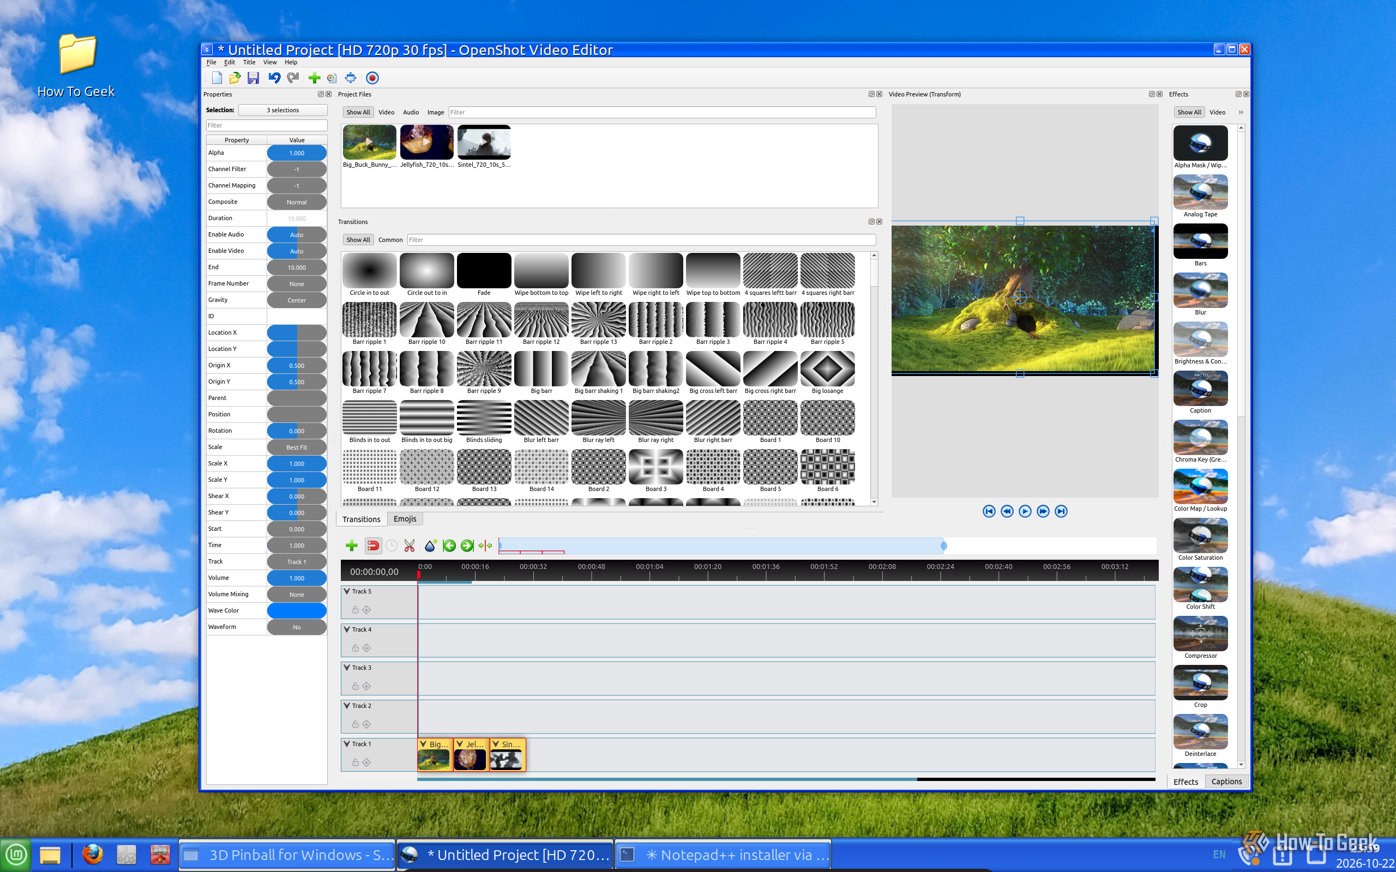Jump to the next marker arrow
This screenshot has width=1396, height=872.
tap(467, 546)
